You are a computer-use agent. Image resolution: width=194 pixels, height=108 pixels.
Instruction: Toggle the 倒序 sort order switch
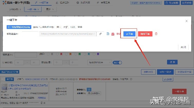click(x=117, y=63)
